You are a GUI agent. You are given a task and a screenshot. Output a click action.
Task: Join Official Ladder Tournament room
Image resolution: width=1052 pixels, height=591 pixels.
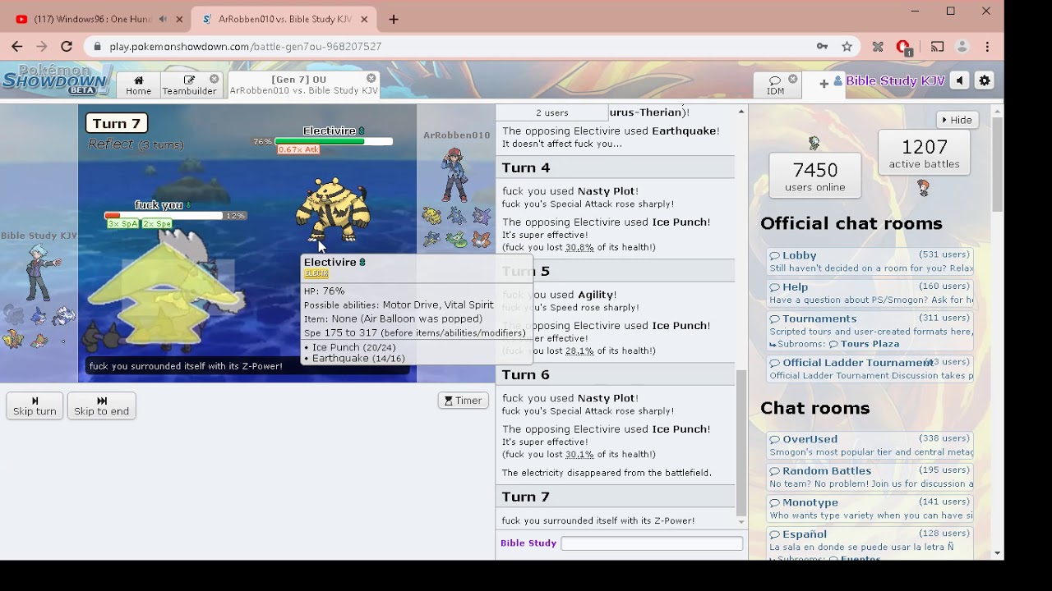click(870, 369)
